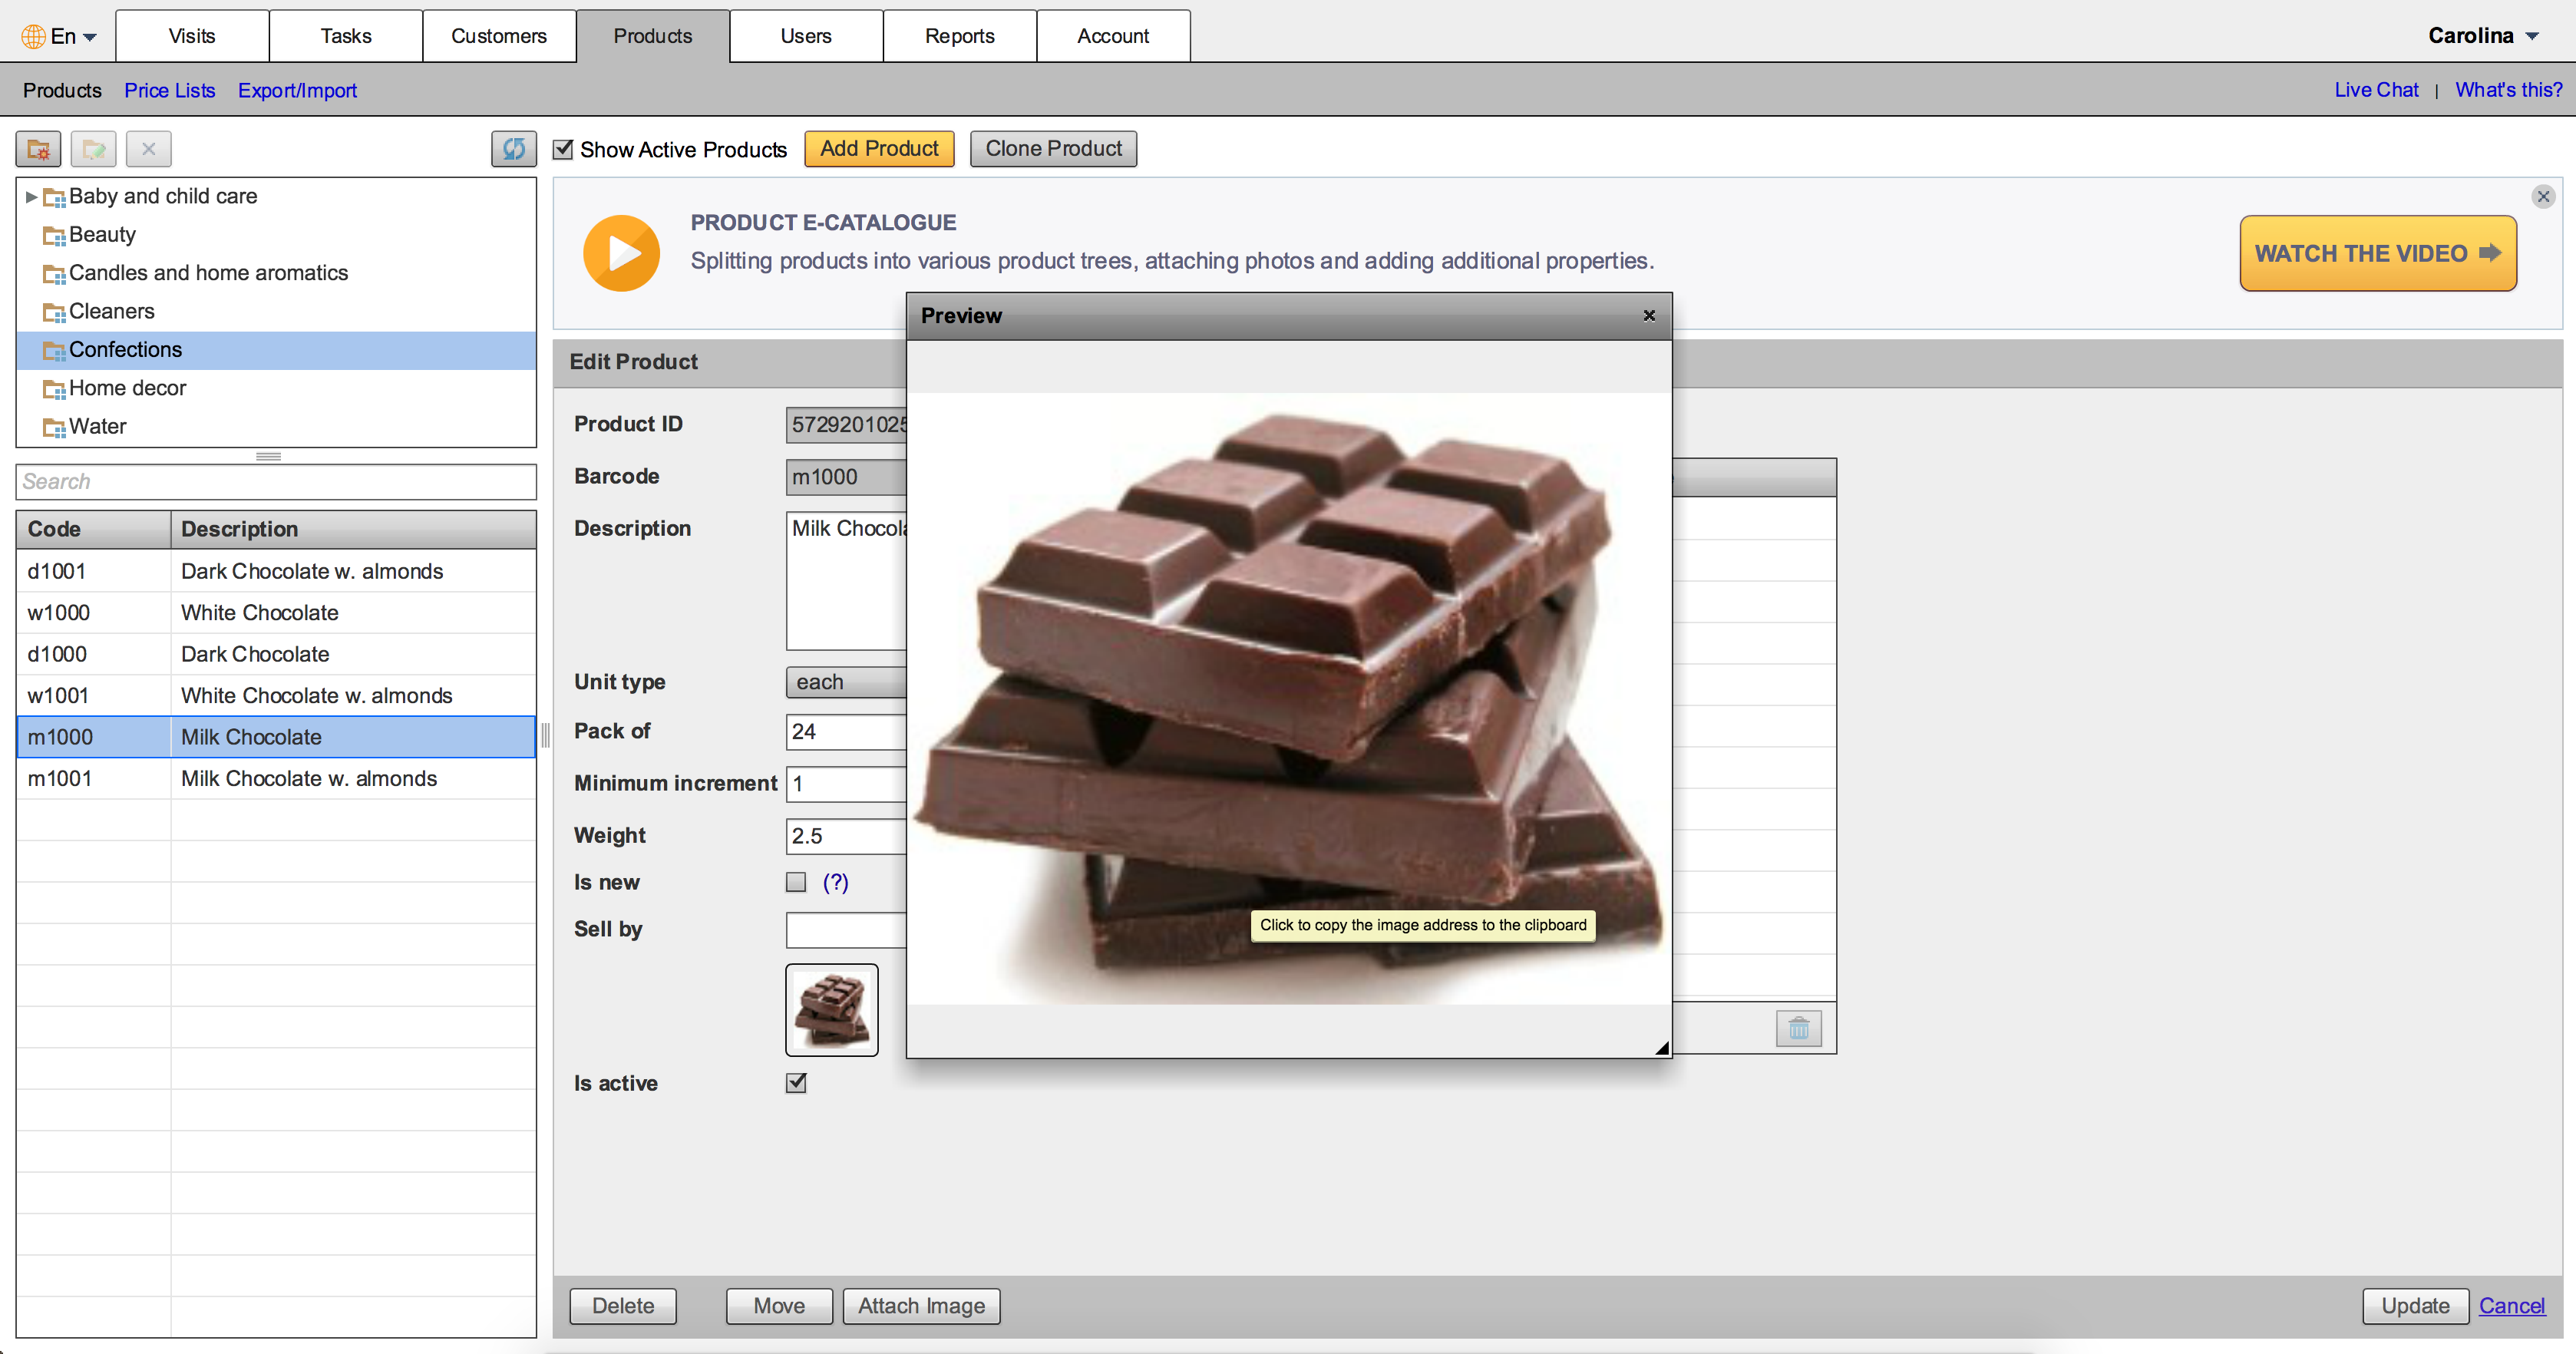Open the Price Lists link

click(x=169, y=90)
